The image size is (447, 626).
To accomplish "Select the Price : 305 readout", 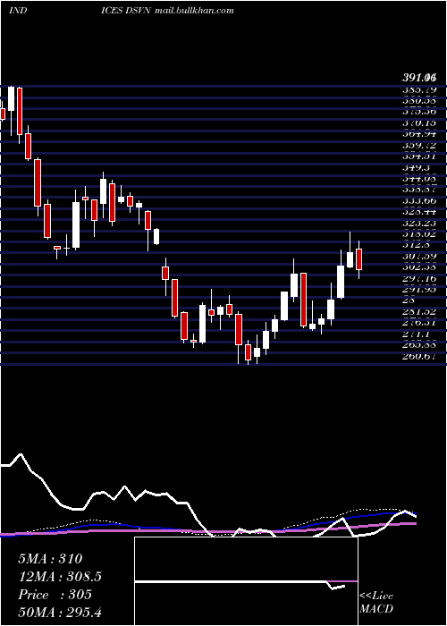I will click(x=55, y=595).
